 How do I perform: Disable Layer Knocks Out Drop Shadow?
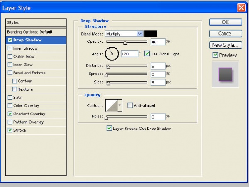tap(109, 129)
